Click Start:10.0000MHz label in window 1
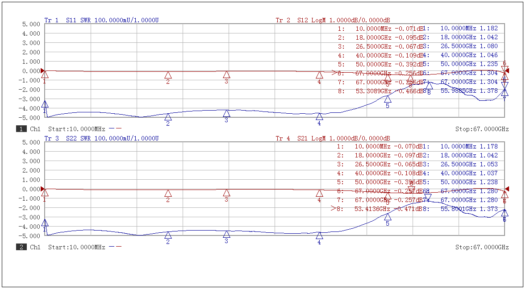This screenshot has height=289, width=526. (76, 129)
